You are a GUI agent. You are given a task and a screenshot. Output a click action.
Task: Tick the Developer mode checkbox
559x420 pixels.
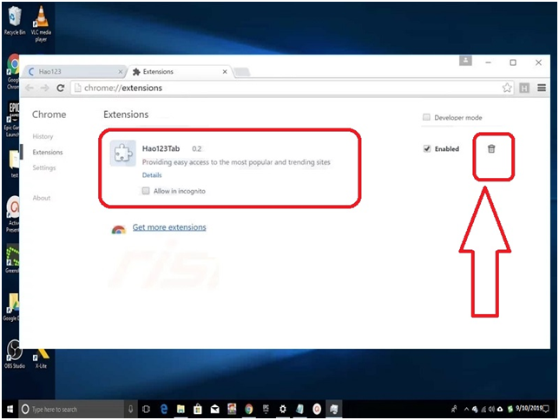(426, 117)
